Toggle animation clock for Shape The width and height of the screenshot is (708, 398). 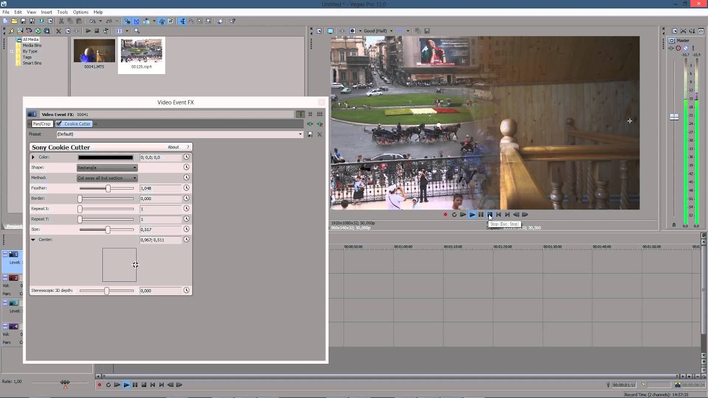tap(186, 167)
